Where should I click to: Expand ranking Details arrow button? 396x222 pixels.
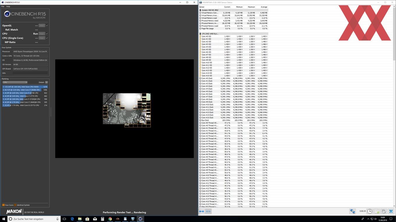click(x=46, y=82)
